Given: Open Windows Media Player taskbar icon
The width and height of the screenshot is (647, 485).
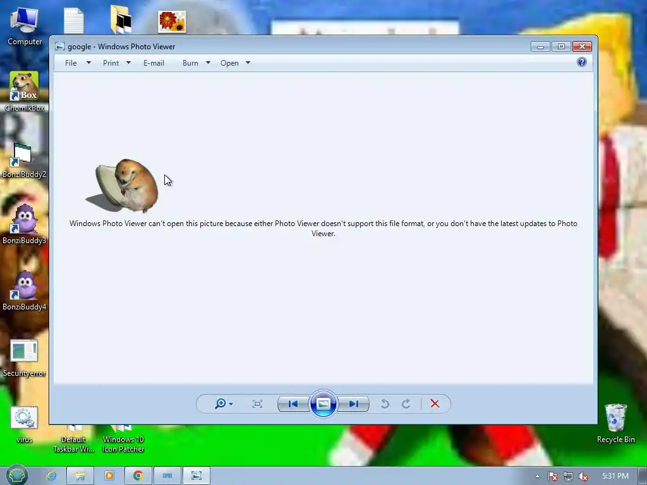Looking at the screenshot, I should pyautogui.click(x=109, y=476).
